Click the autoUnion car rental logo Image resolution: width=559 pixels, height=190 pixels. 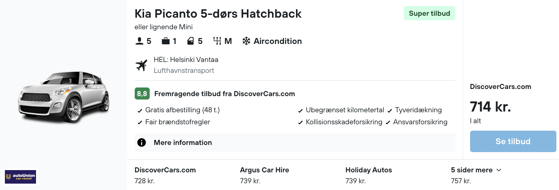21,177
